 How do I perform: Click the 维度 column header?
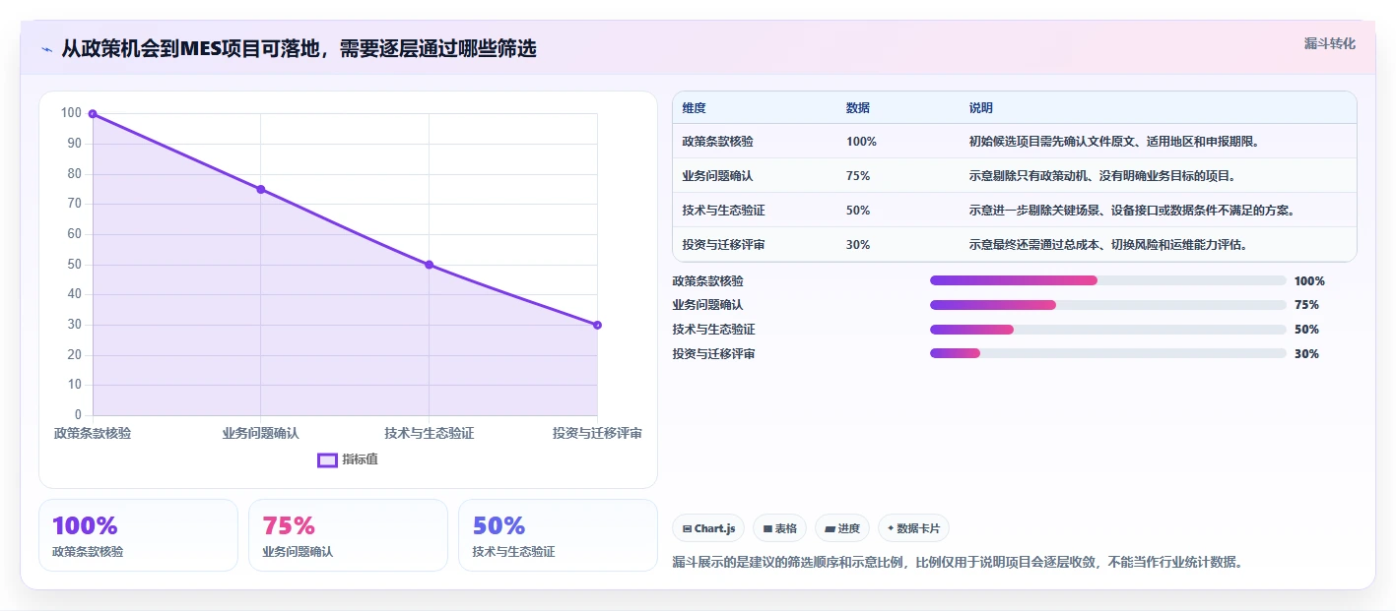click(694, 108)
